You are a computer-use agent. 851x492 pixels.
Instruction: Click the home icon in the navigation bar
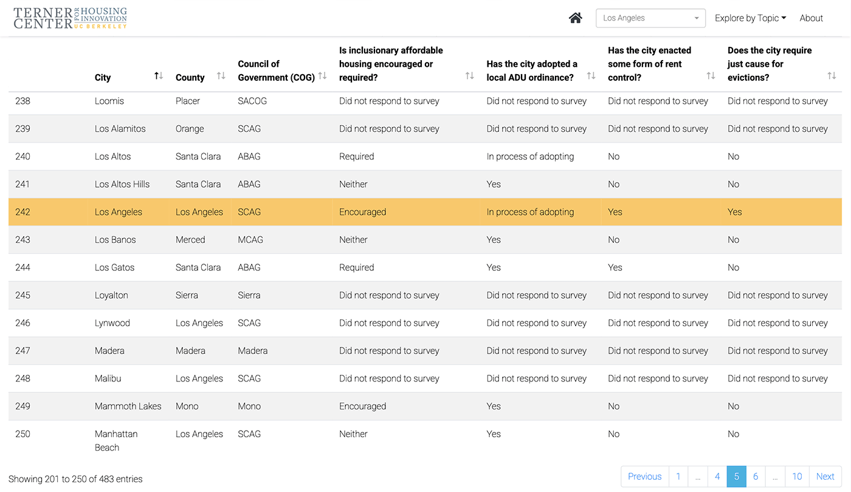point(575,18)
